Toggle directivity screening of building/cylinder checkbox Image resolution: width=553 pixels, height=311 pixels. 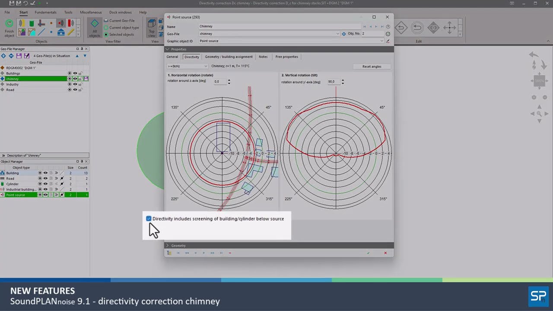(x=149, y=219)
